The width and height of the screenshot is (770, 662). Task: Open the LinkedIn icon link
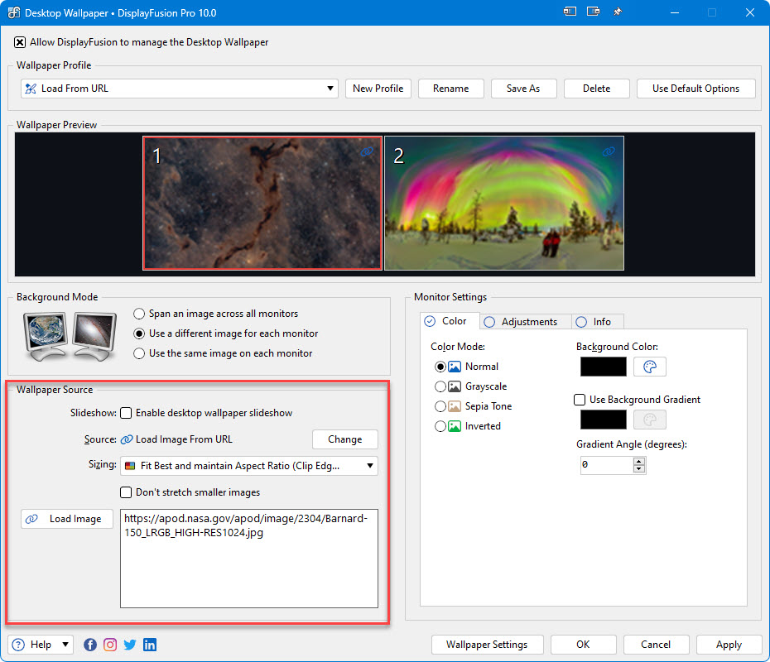[150, 645]
